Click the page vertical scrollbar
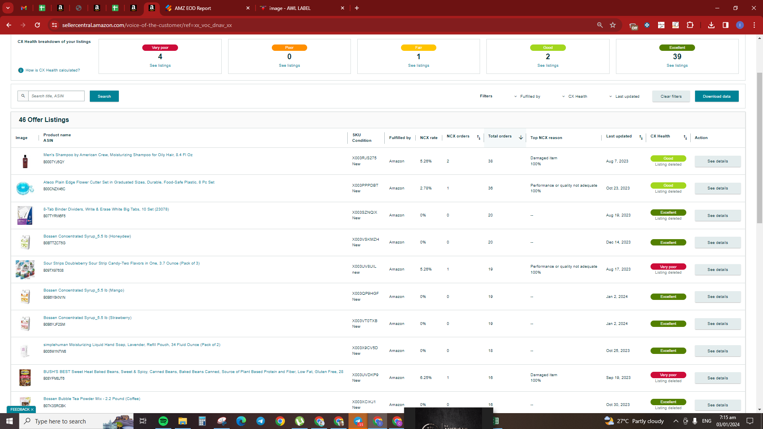This screenshot has height=429, width=763. [759, 147]
